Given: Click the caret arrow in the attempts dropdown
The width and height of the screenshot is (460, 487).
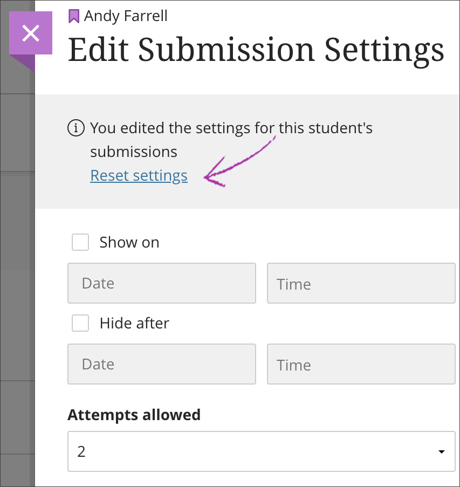Looking at the screenshot, I should point(441,451).
